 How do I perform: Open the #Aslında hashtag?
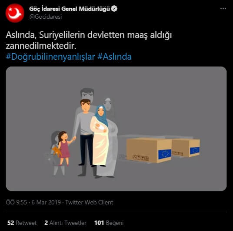114,57
